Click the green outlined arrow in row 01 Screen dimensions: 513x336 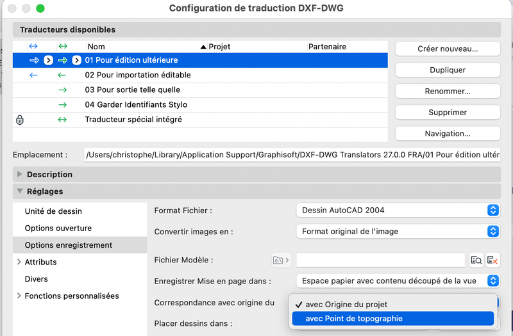(x=63, y=60)
